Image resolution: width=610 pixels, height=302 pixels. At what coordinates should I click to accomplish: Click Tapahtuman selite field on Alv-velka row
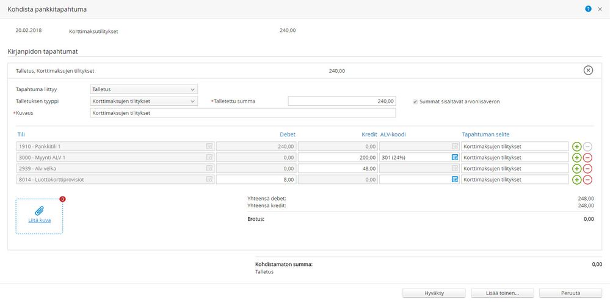pos(515,168)
